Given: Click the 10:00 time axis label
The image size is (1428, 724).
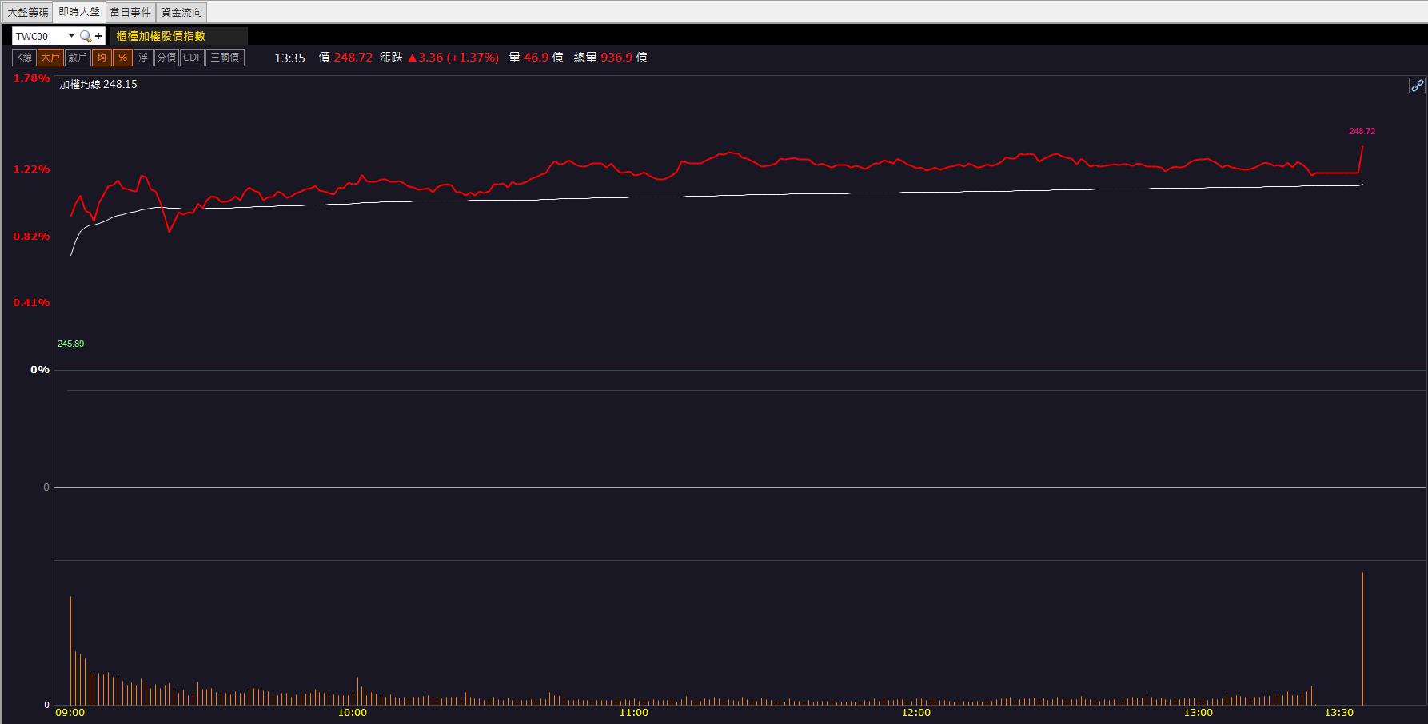Looking at the screenshot, I should click(353, 713).
